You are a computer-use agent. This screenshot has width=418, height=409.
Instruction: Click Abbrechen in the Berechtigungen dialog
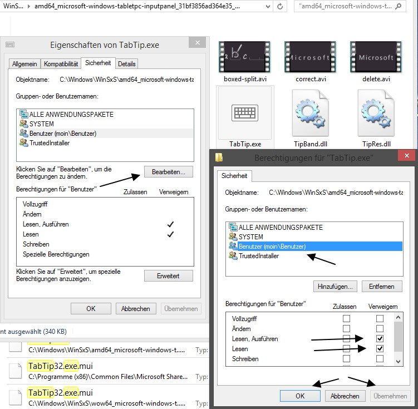tap(345, 396)
